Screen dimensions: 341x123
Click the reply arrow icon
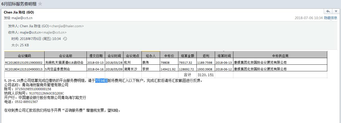click(328, 11)
